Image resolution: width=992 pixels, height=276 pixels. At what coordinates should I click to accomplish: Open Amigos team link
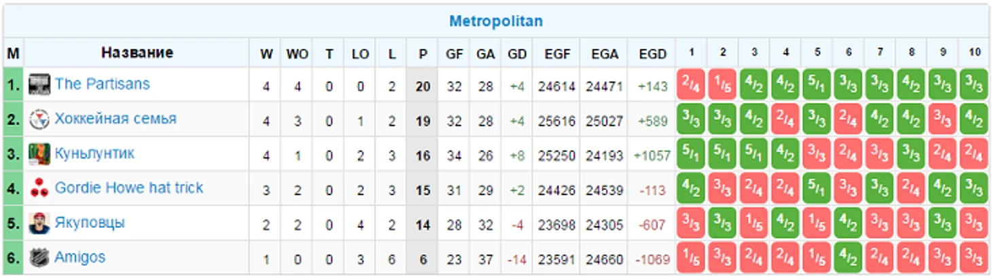coord(79,258)
